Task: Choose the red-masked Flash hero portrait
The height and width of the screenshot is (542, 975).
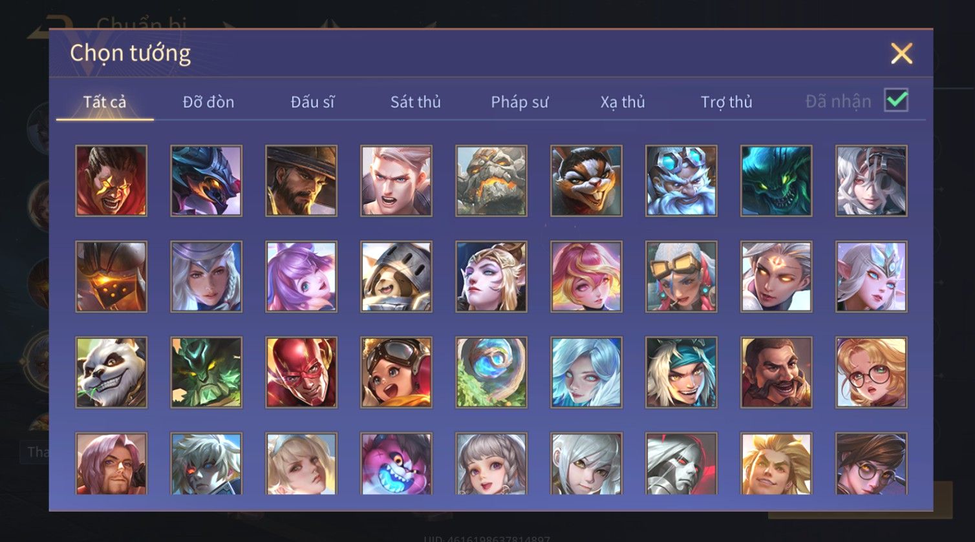Action: point(301,372)
